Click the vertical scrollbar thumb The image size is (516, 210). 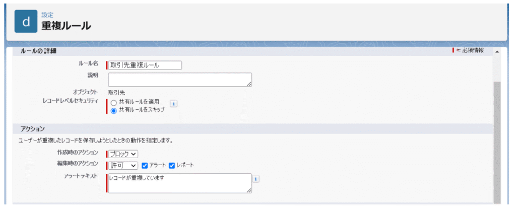click(497, 141)
